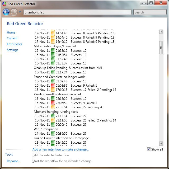169x169 pixels.
Task: Click the vertical scrollbar thumb
Action: [x=161, y=48]
